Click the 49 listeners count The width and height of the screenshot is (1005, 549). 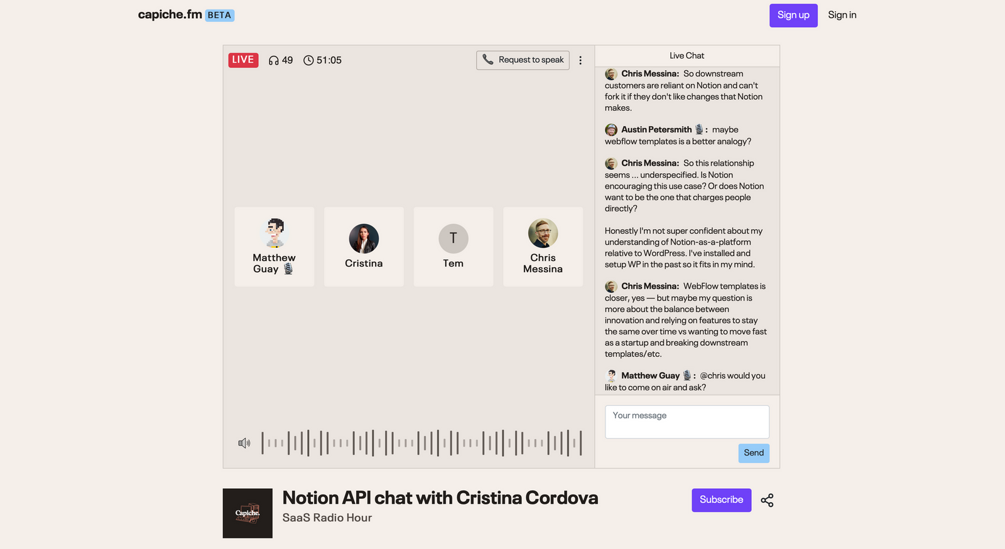pyautogui.click(x=287, y=60)
